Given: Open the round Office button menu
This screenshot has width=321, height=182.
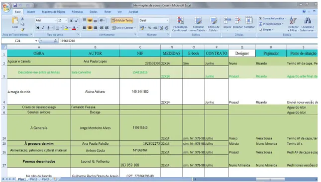Looking at the screenshot, I should click(x=6, y=7).
